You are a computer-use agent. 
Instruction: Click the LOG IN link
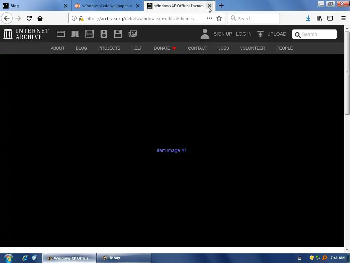click(x=244, y=34)
